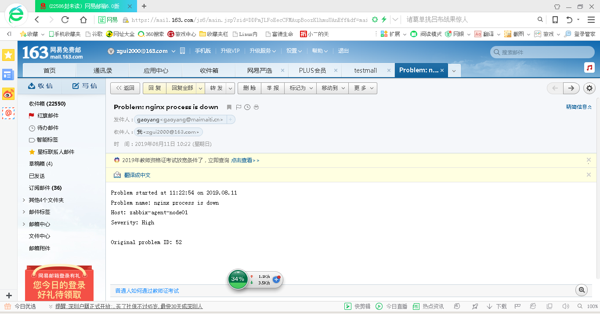Open the undo/restore closed tab icon

569,20
